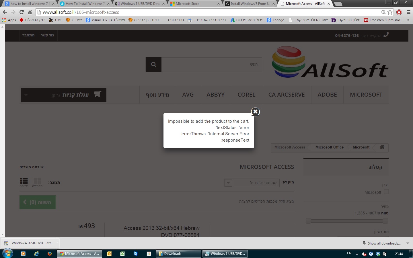
Task: Open the downloaded Windows7-USB-DVD exe file
Action: pyautogui.click(x=29, y=243)
